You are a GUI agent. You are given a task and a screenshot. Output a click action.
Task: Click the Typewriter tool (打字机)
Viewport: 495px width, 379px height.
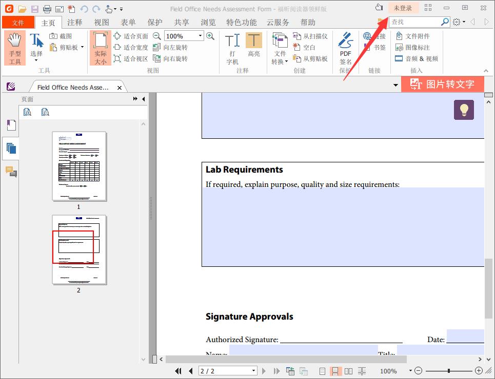(x=232, y=48)
